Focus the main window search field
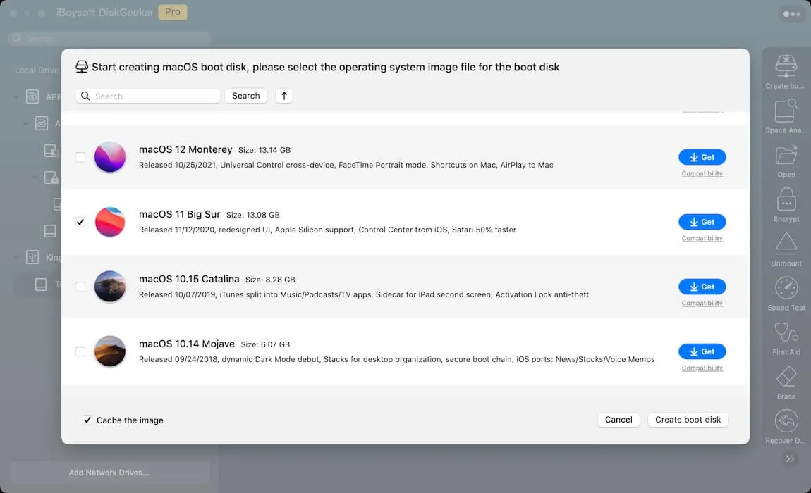Screen dimensions: 811x493 109,38
